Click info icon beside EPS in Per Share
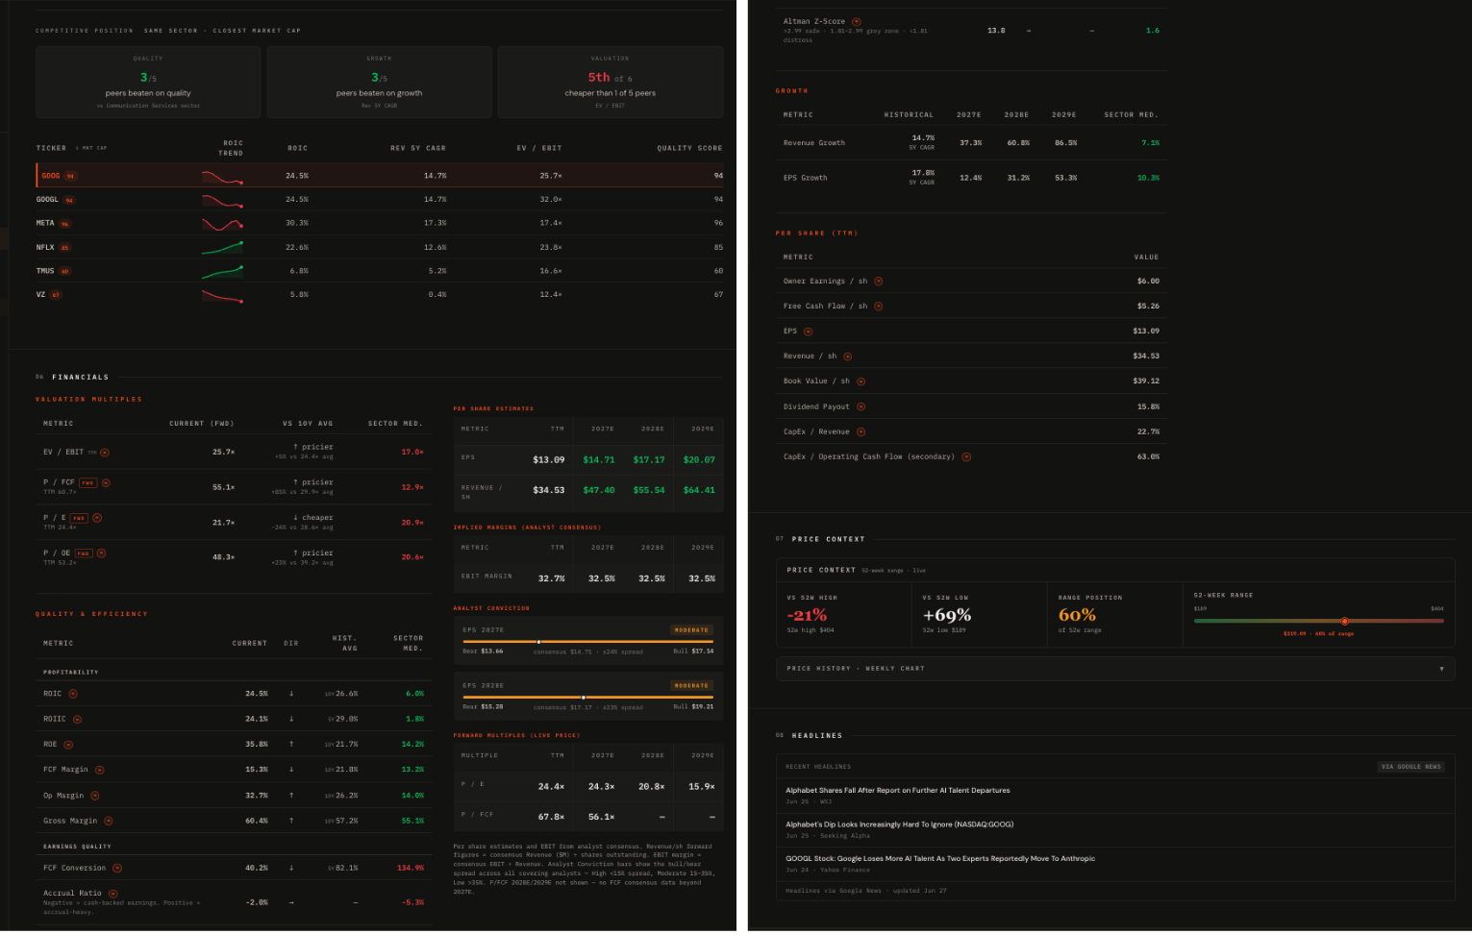Image resolution: width=1472 pixels, height=934 pixels. (x=809, y=332)
